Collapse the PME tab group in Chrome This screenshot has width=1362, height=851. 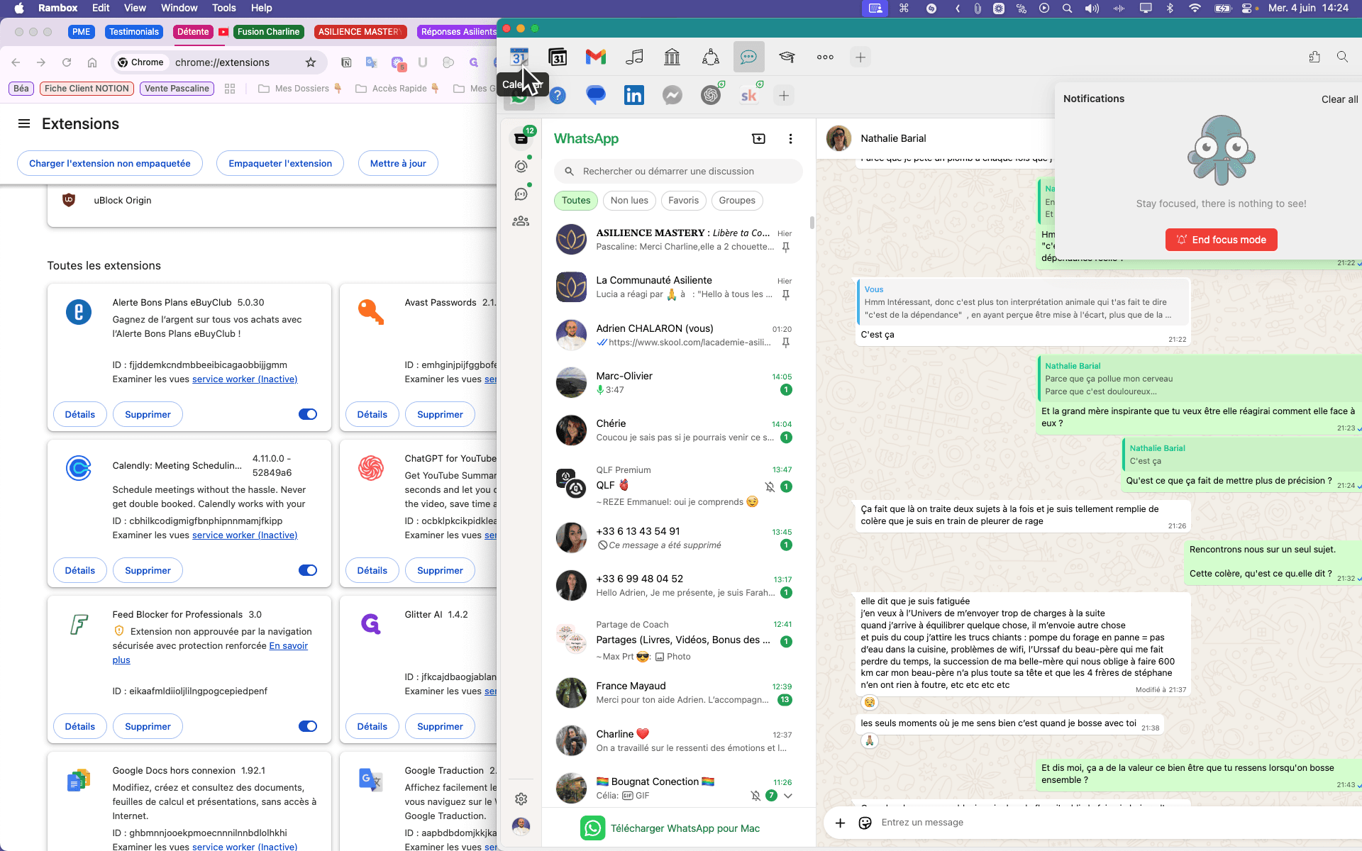click(x=82, y=32)
